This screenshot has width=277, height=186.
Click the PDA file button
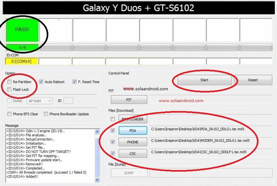(133, 130)
